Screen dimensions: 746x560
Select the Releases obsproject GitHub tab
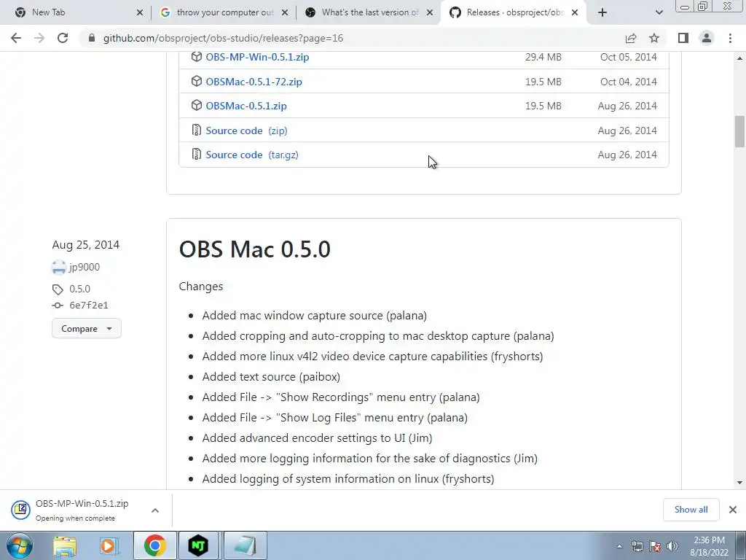514,12
